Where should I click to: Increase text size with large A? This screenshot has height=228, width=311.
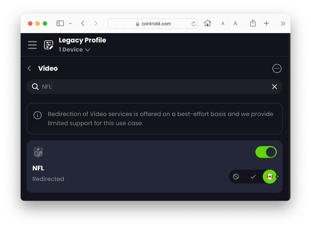pyautogui.click(x=235, y=23)
